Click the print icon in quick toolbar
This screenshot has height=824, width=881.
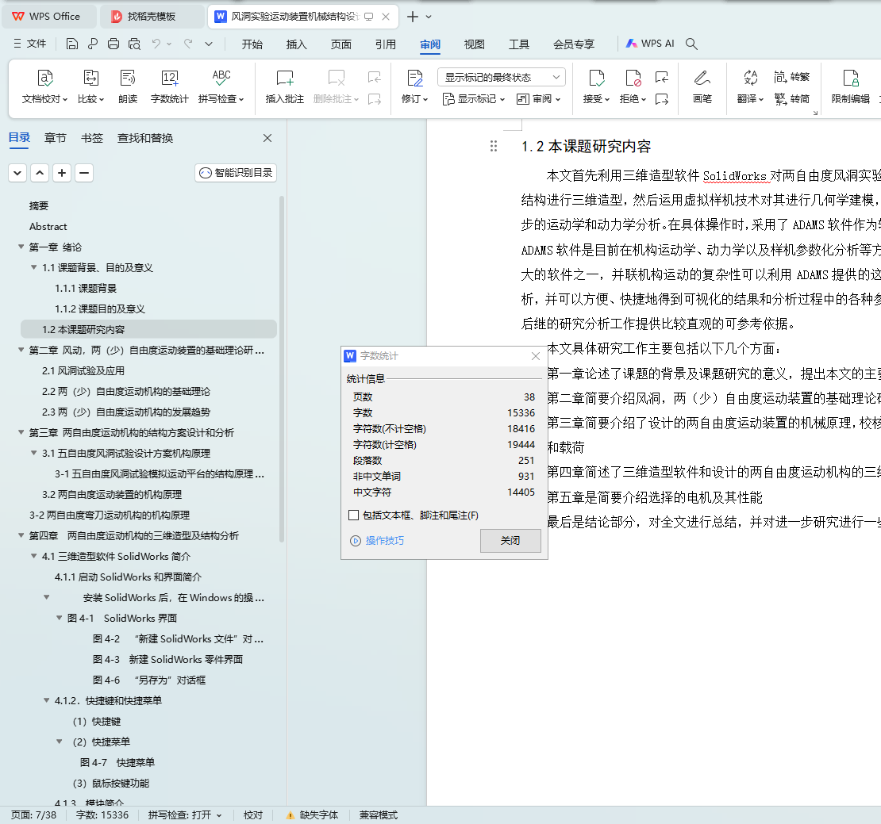pos(113,44)
